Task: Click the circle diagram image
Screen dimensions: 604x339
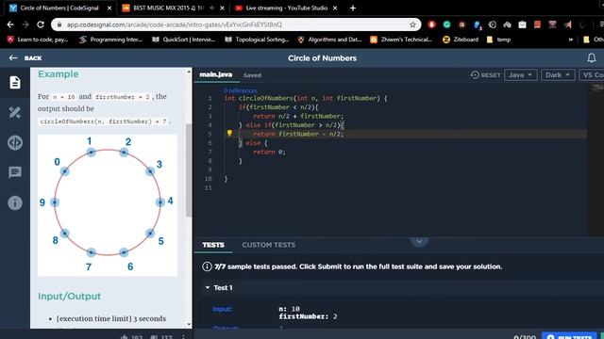Action: point(108,205)
